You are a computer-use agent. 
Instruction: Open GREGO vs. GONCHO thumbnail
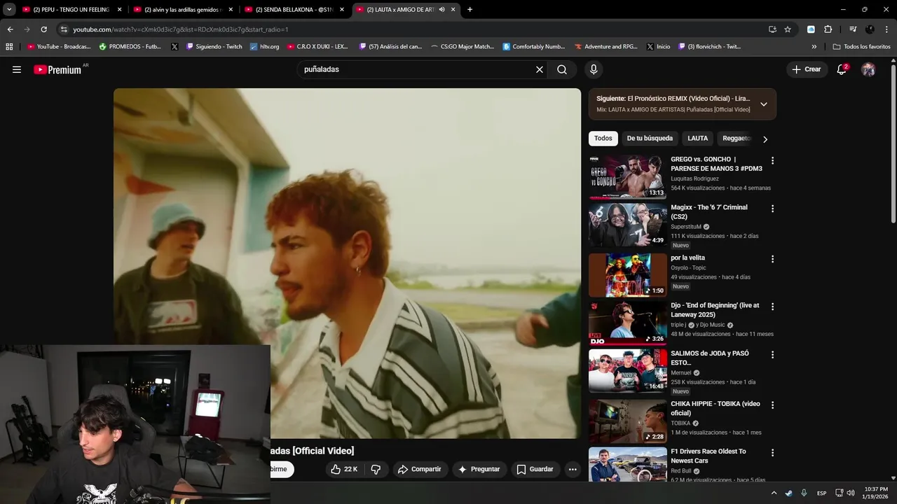628,177
